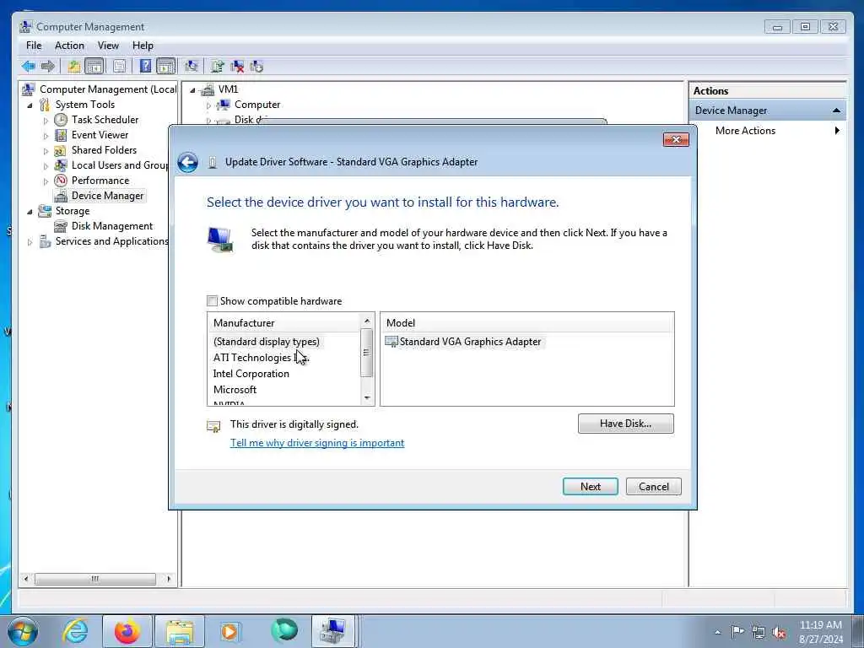Open the Help menu
The width and height of the screenshot is (864, 648).
143,46
